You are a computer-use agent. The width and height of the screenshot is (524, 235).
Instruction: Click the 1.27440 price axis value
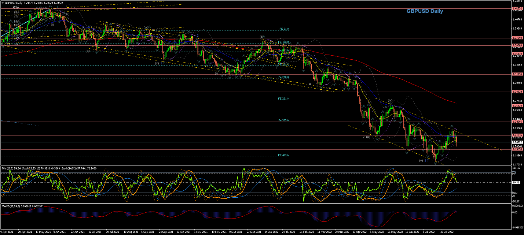point(517,101)
